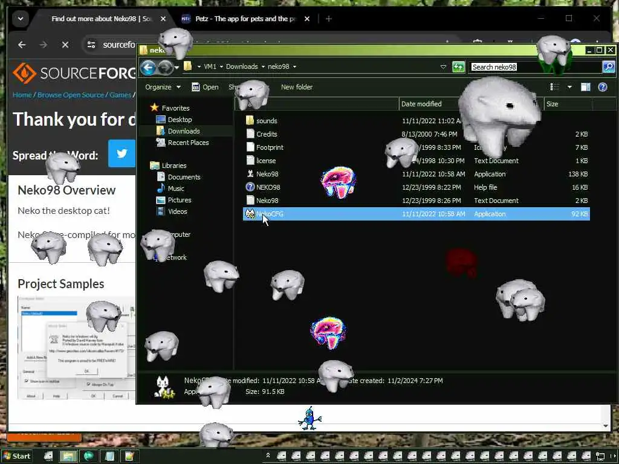The width and height of the screenshot is (619, 464).
Task: Click the SourceForge logo
Action: click(74, 73)
